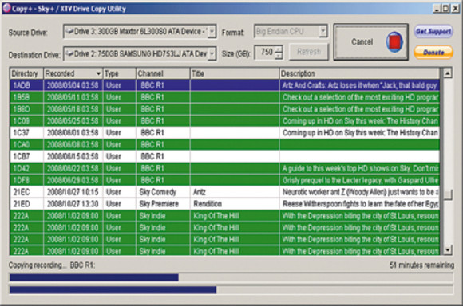Expand the Big Endian CPU format dropdown
The image size is (463, 306).
click(323, 31)
